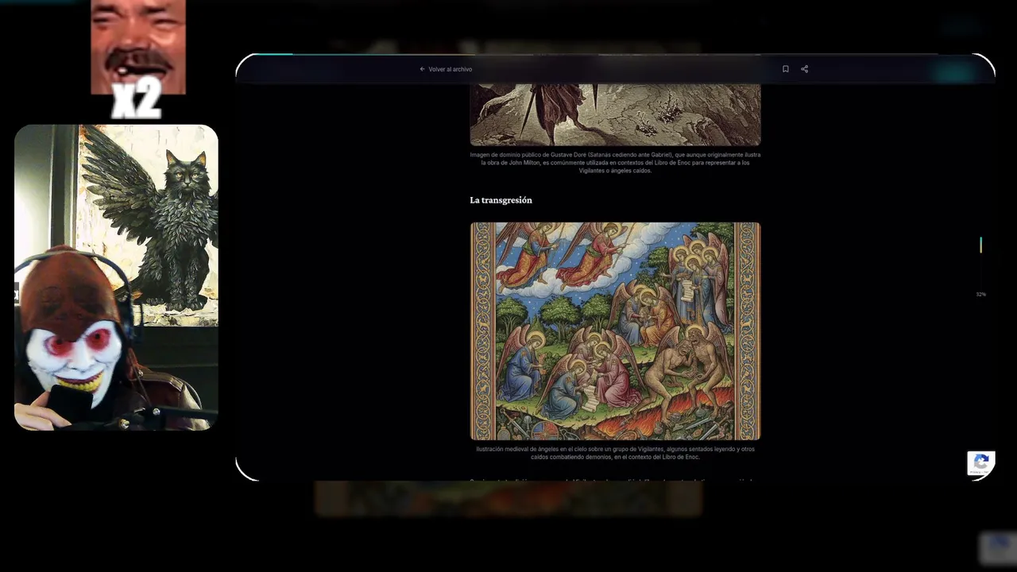Open the share icon in the top bar
Image resolution: width=1017 pixels, height=572 pixels.
pos(804,69)
